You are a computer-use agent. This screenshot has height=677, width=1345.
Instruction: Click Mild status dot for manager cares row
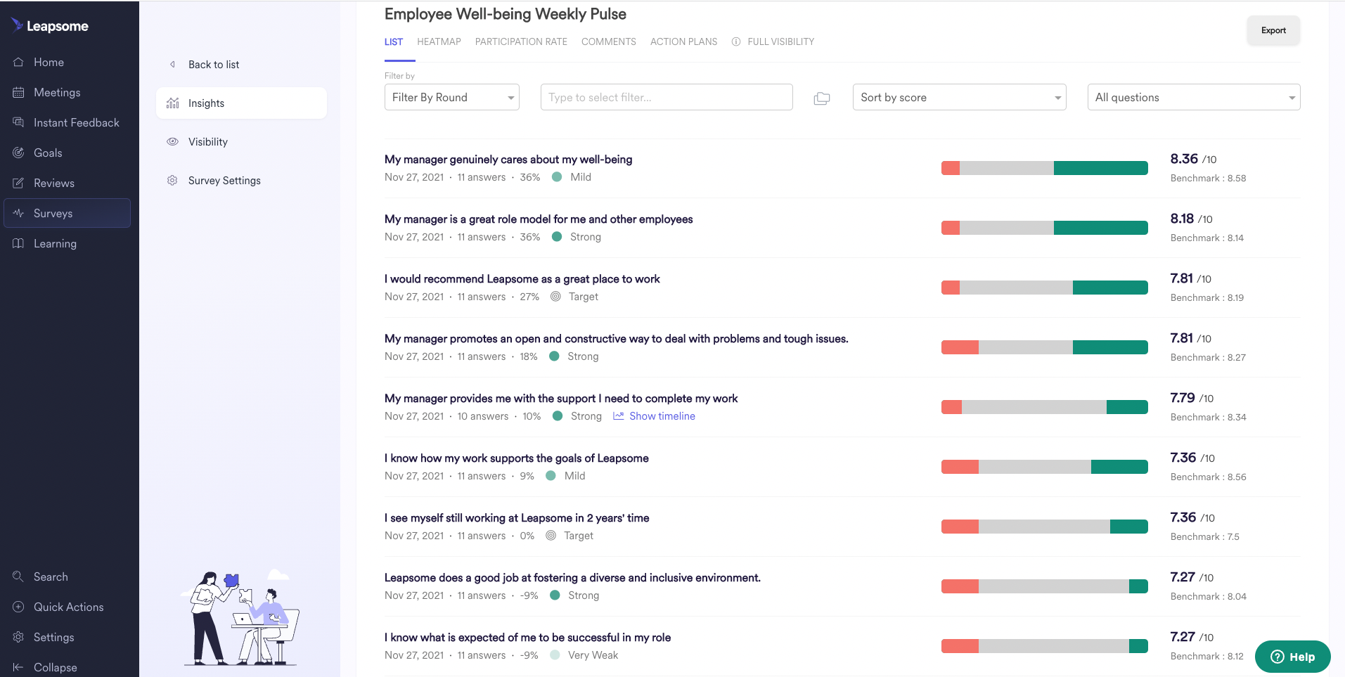[557, 177]
